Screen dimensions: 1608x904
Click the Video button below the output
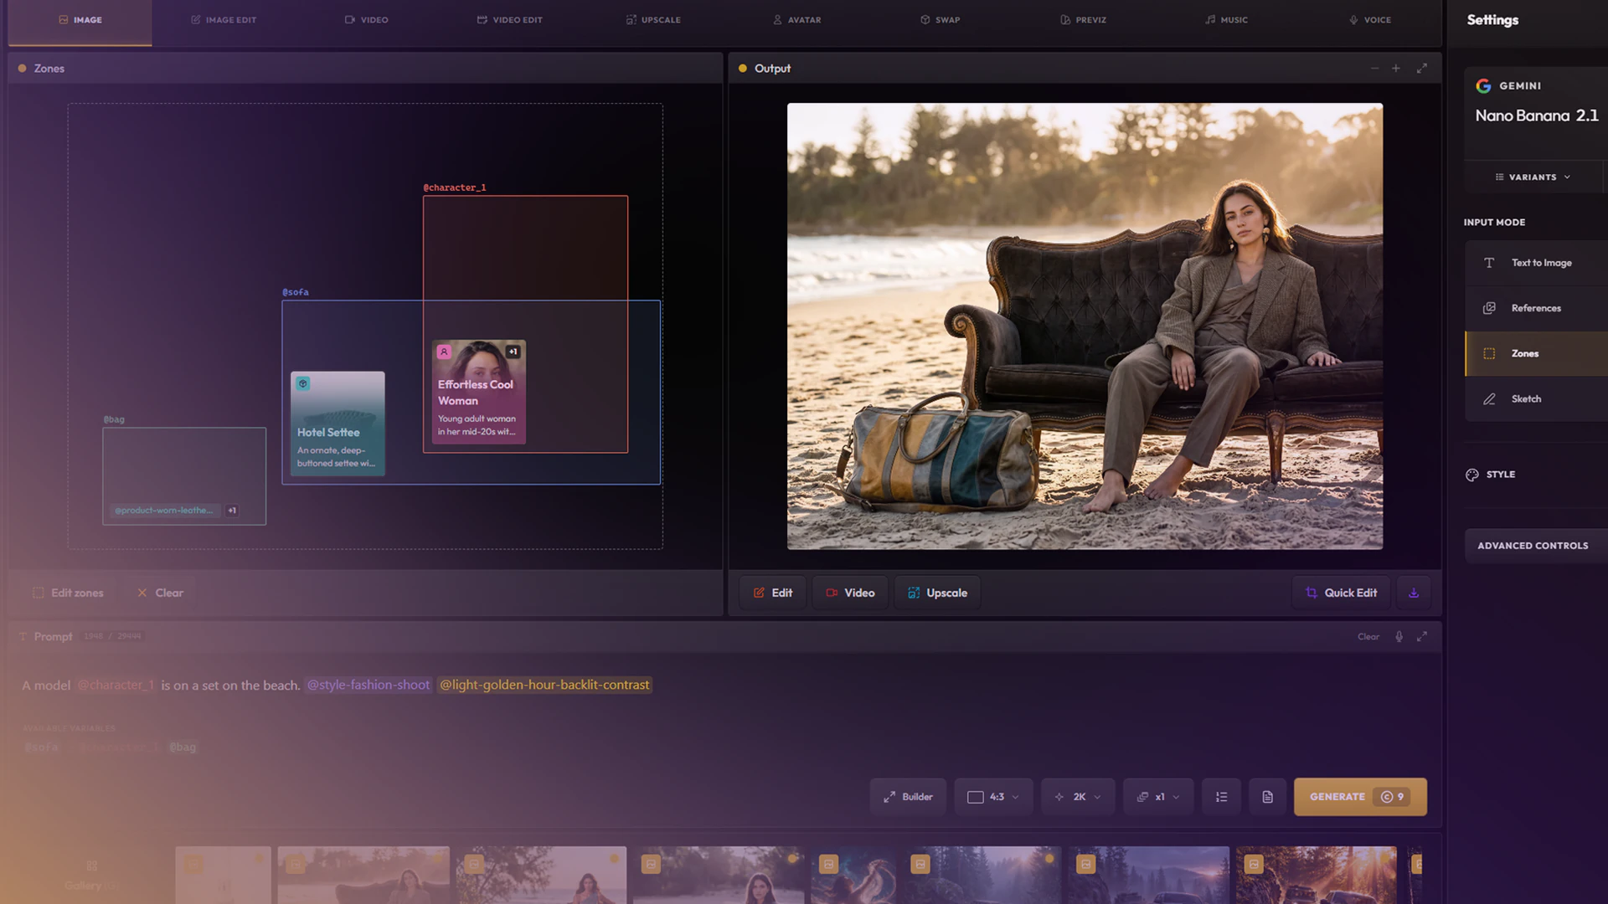pos(850,593)
